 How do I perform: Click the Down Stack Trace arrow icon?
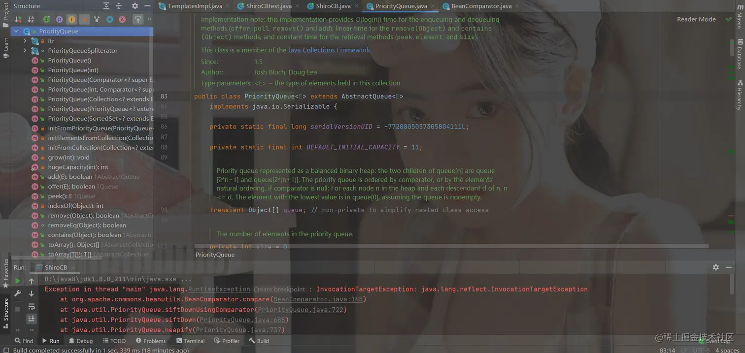point(31,293)
